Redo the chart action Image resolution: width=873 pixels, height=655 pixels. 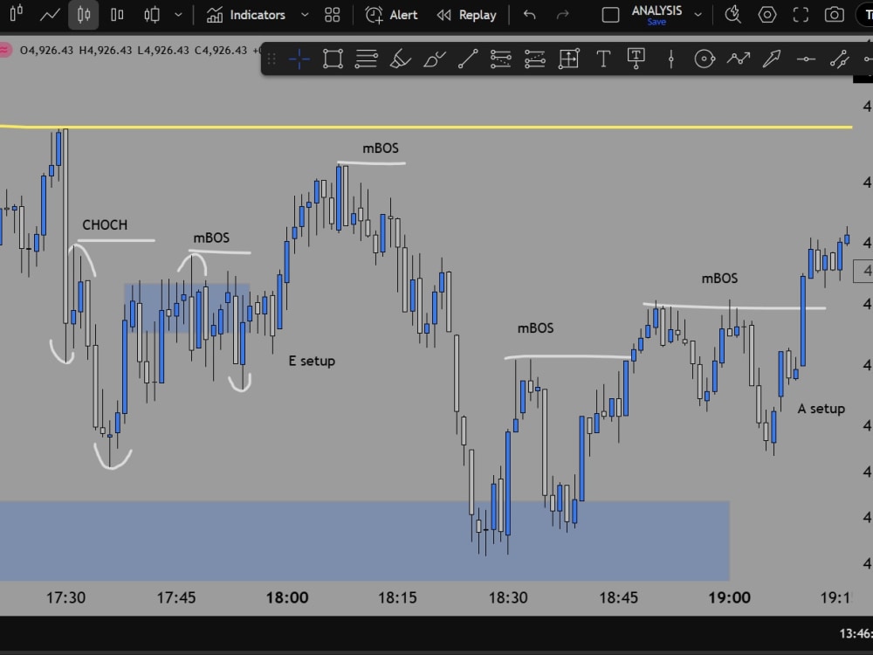pos(563,15)
